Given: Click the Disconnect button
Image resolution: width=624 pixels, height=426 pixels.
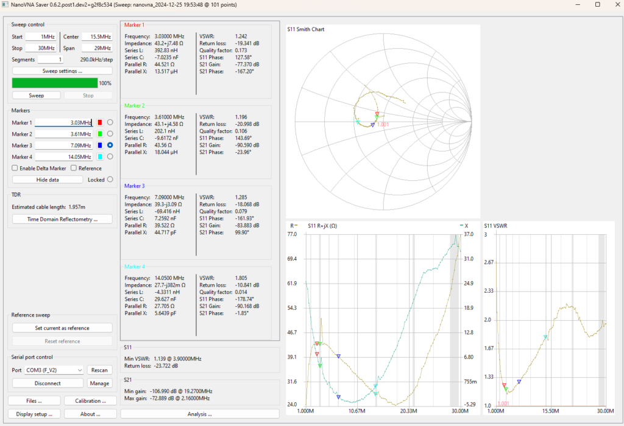Looking at the screenshot, I should click(48, 383).
